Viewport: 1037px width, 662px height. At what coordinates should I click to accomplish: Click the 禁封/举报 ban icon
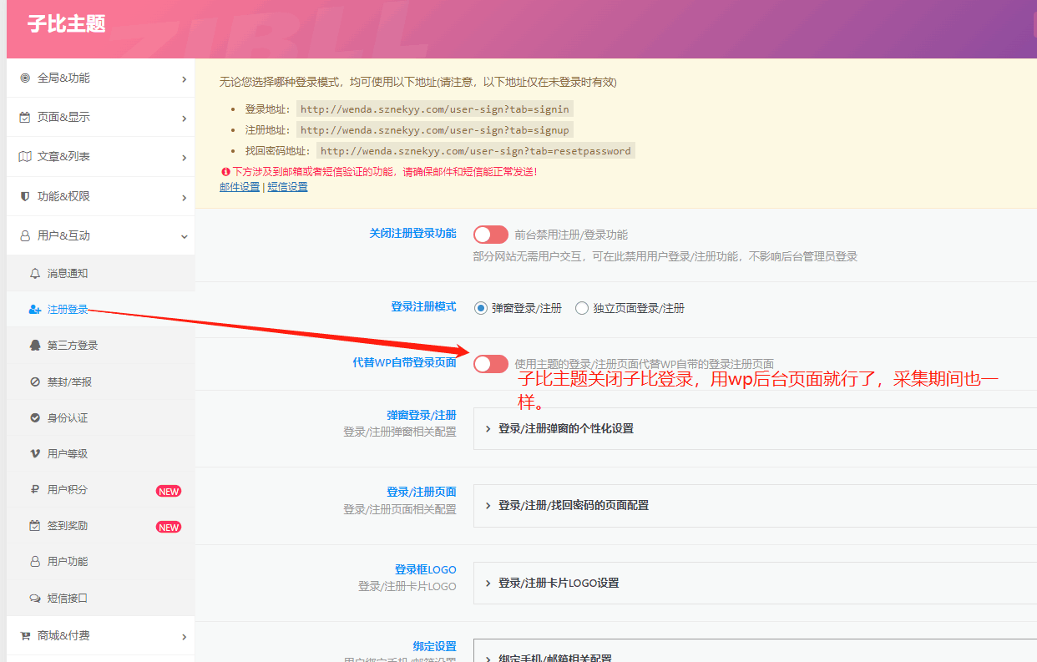coord(35,382)
